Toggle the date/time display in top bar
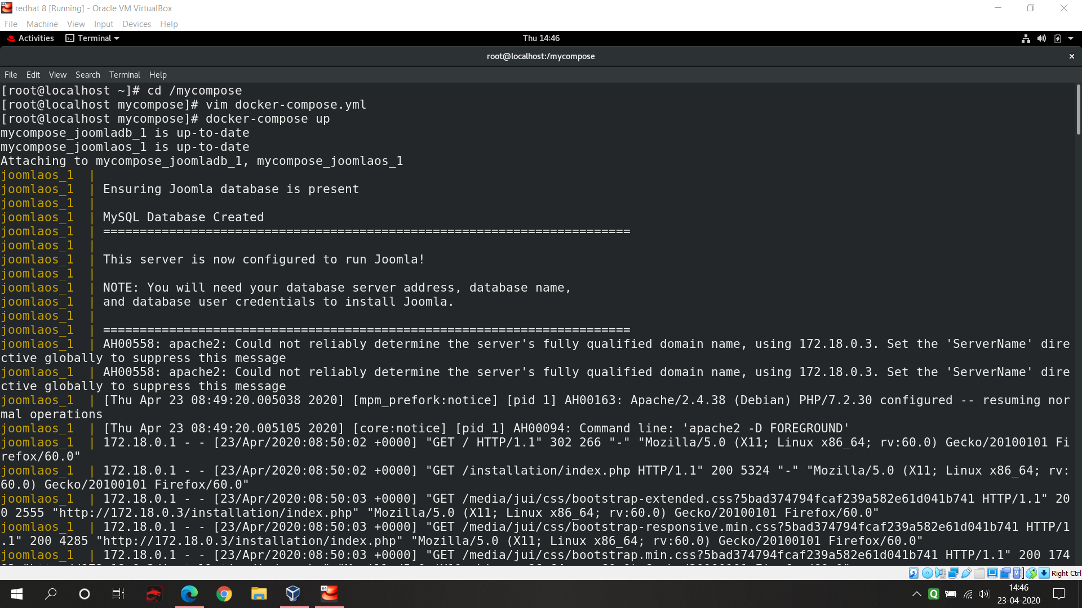1082x608 pixels. click(540, 38)
